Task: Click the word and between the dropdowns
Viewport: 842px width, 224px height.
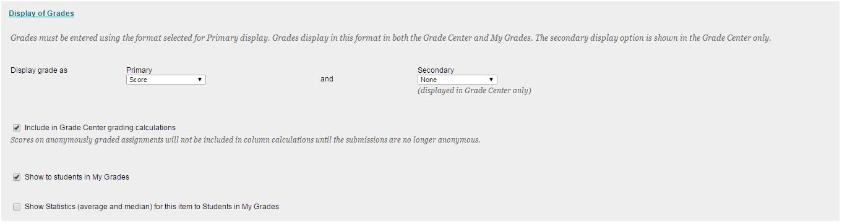Action: coord(327,79)
